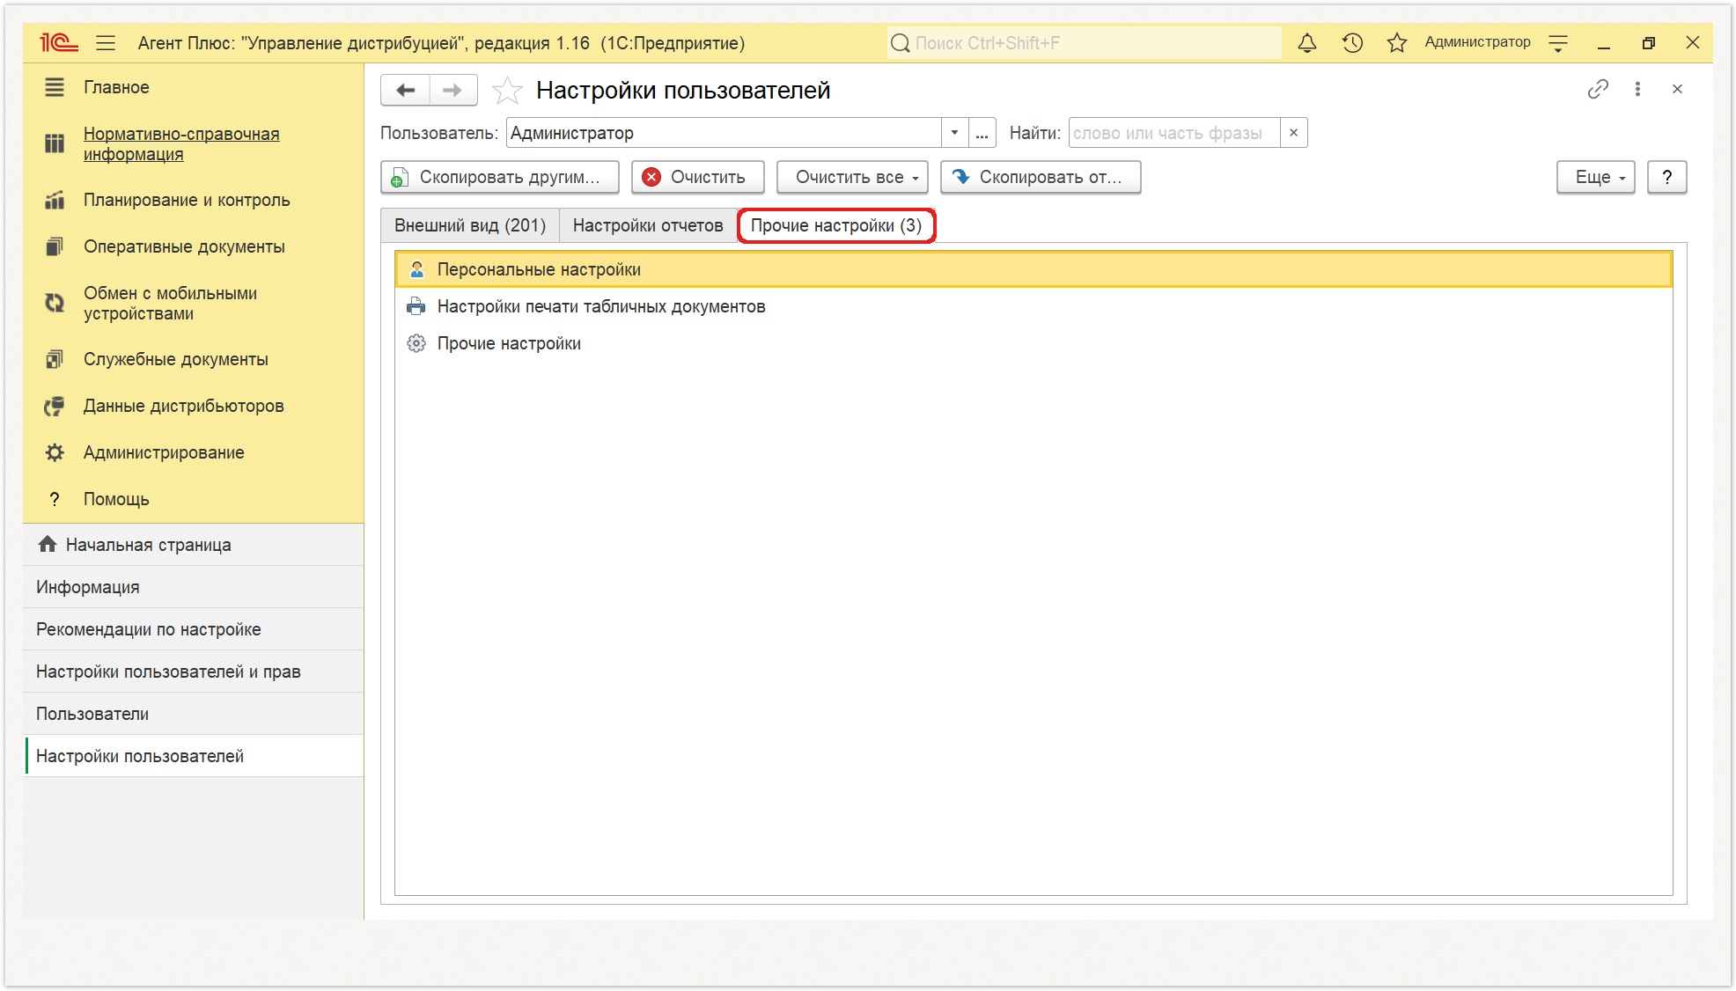Screen dimensions: 1736x991
Task: Open the three-dot more options icon
Action: click(1637, 89)
